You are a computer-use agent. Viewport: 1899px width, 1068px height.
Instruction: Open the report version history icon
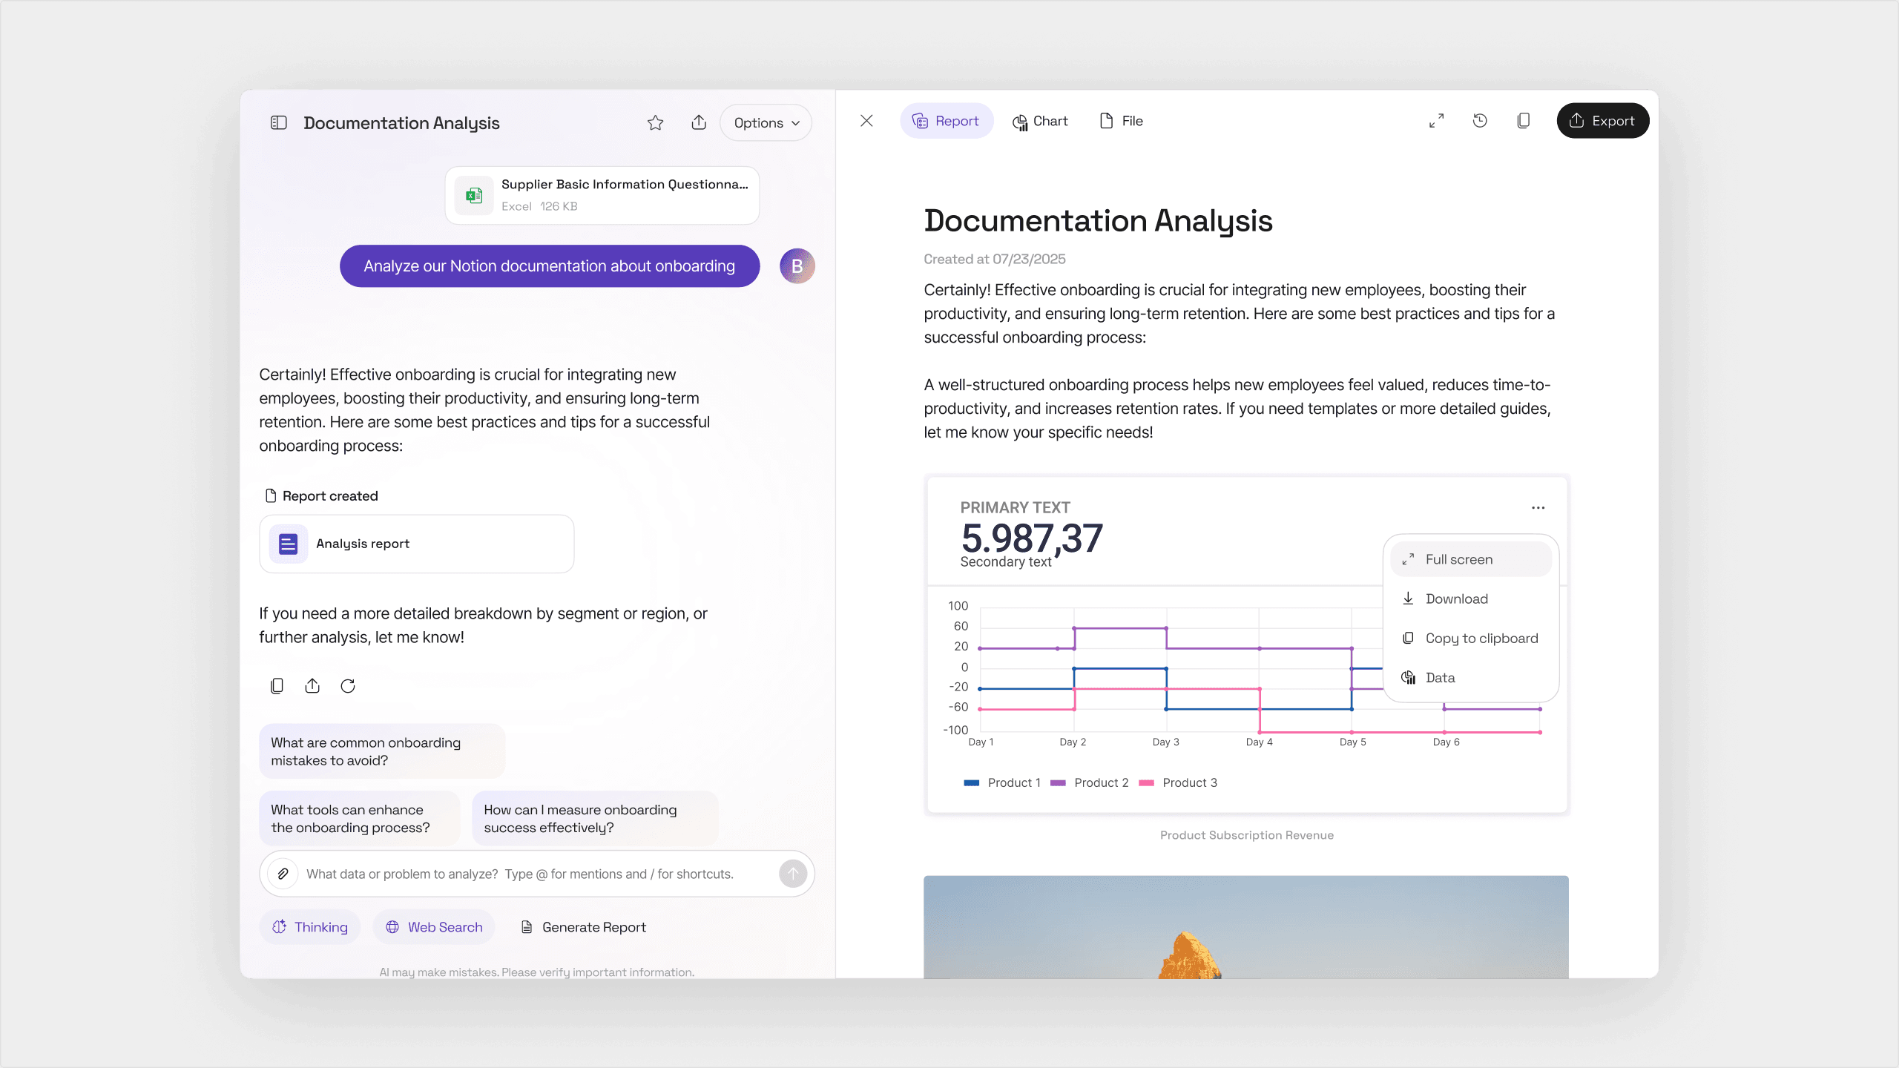tap(1480, 121)
